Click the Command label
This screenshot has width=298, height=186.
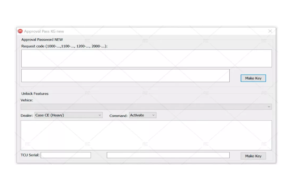point(118,116)
